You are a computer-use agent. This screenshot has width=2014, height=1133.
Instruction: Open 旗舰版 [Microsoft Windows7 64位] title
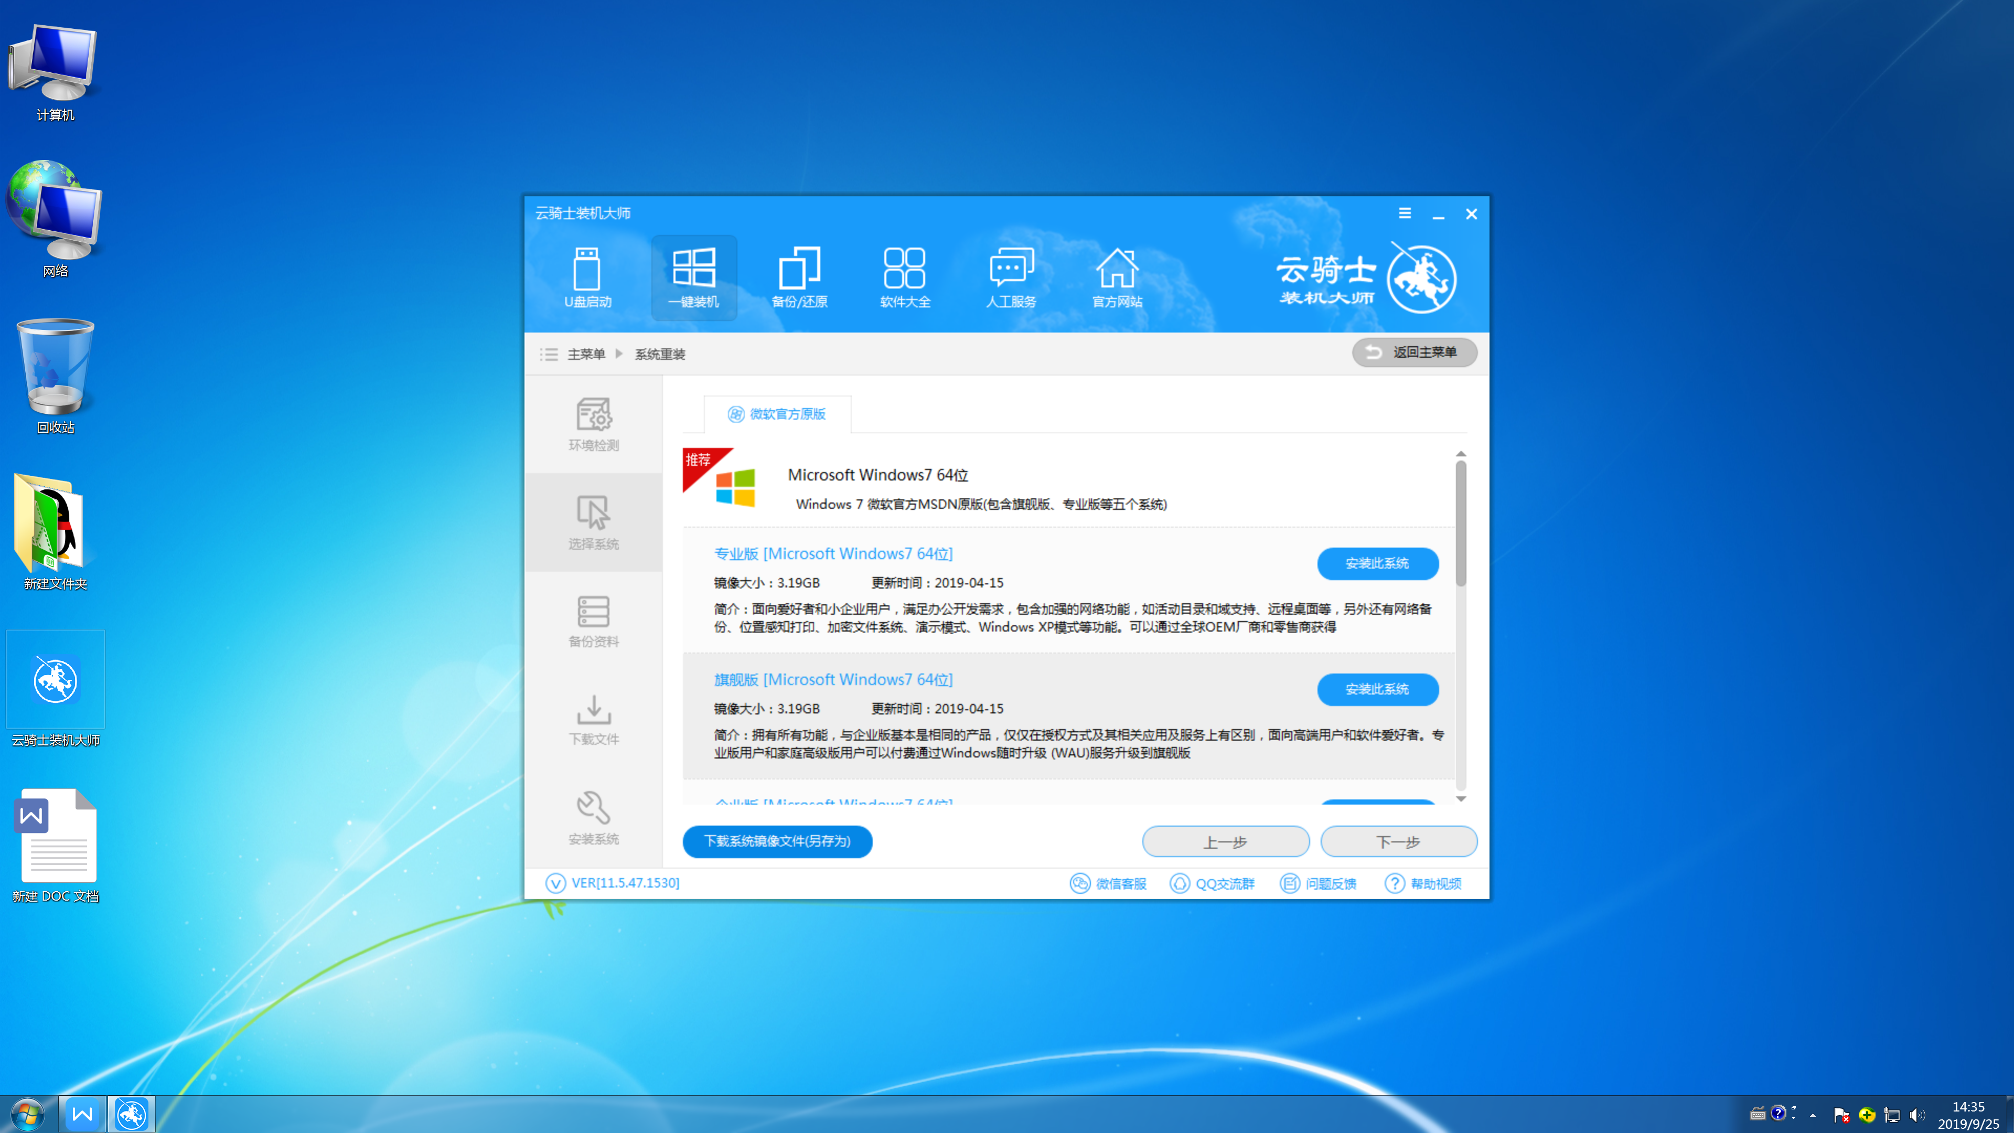tap(833, 679)
